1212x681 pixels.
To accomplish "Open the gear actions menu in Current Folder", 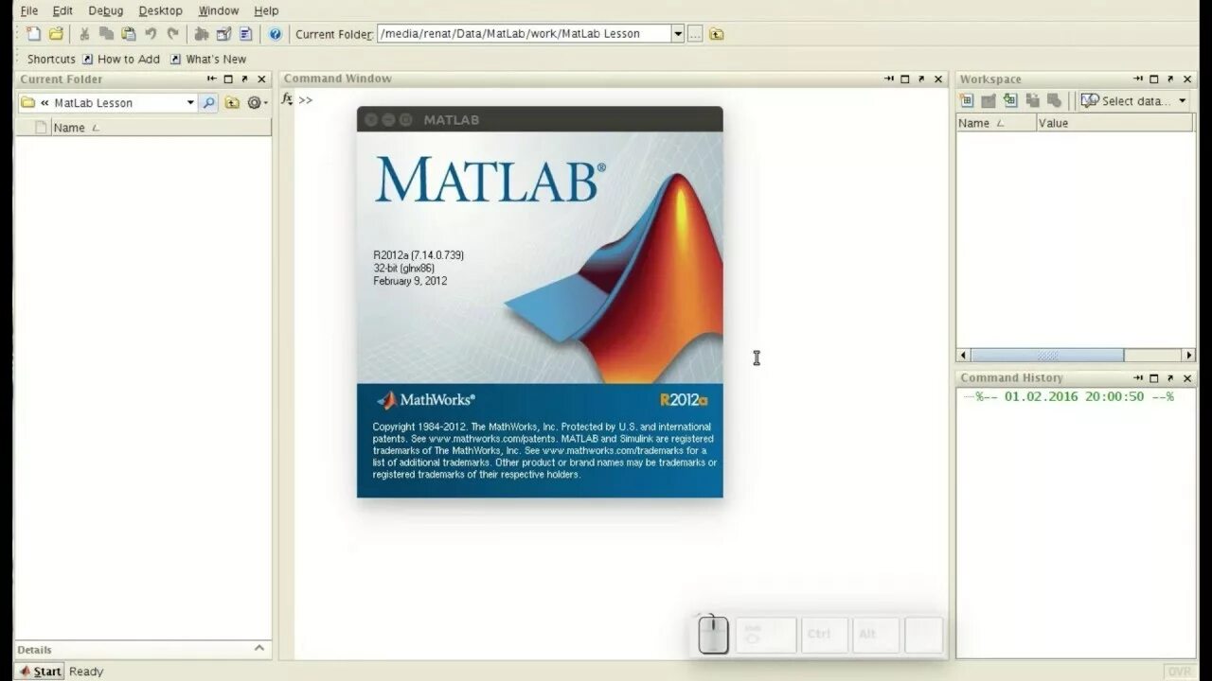I will [256, 102].
